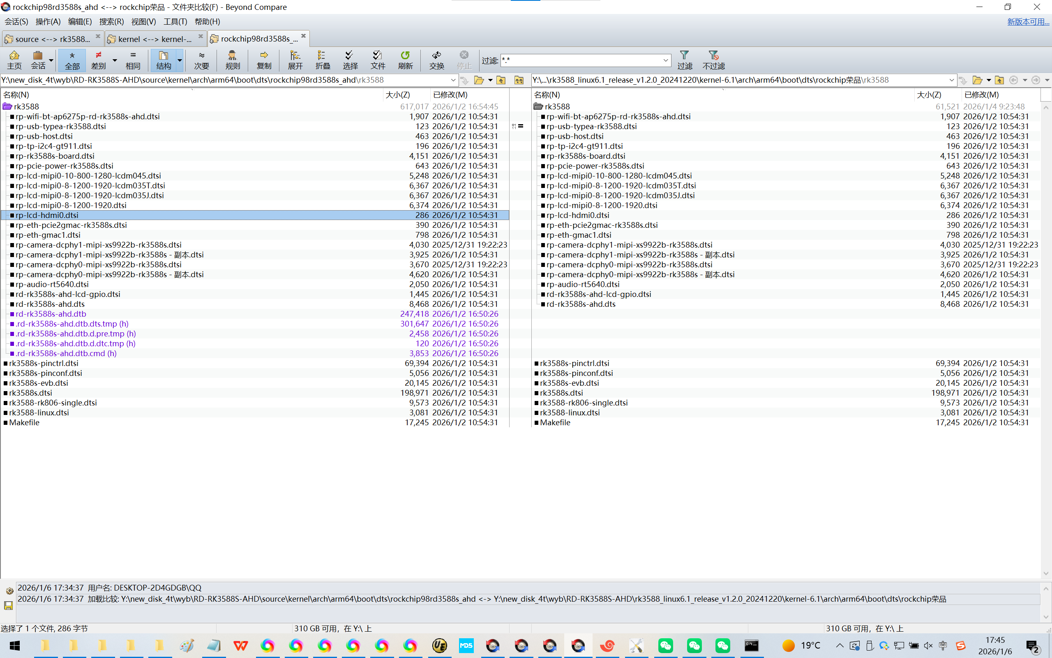This screenshot has width=1052, height=658.
Task: Open the left browse-folder dropdown arrow
Action: 490,80
